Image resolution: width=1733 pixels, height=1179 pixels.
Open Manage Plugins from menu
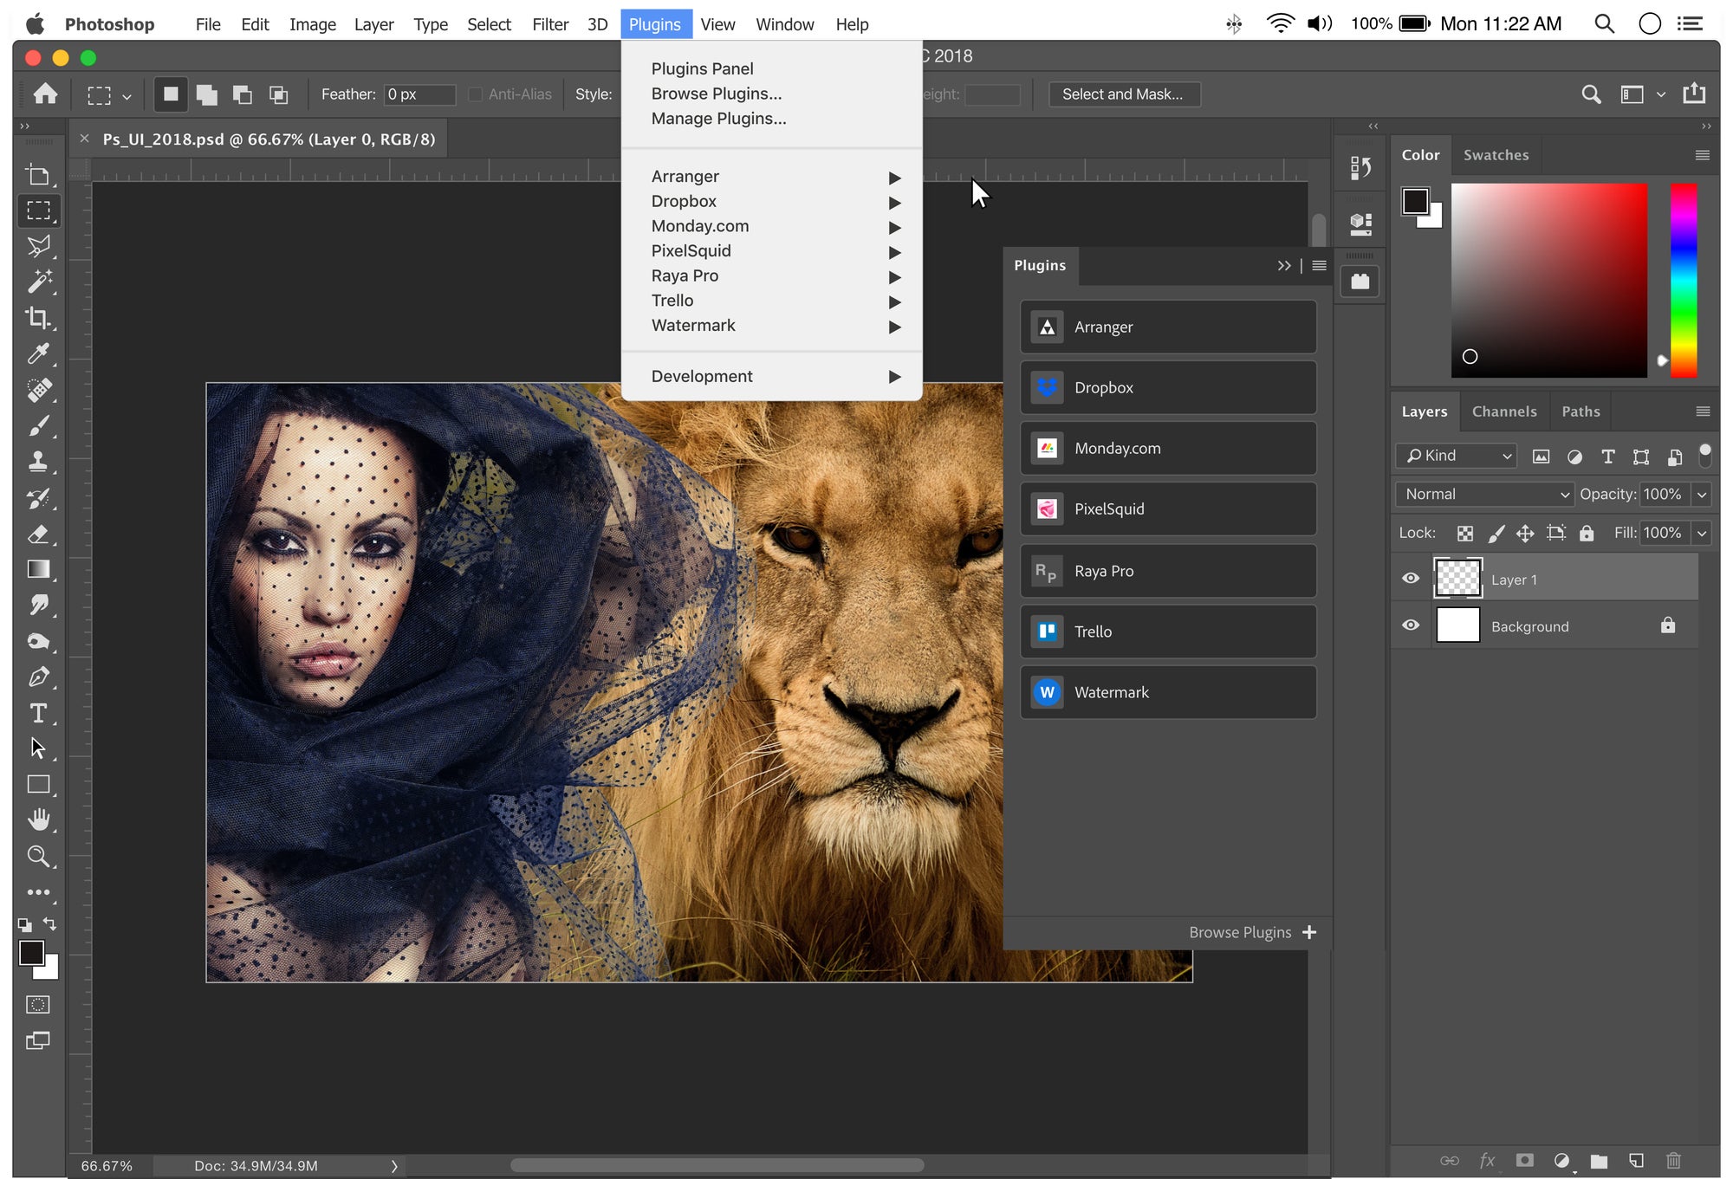[x=718, y=119]
